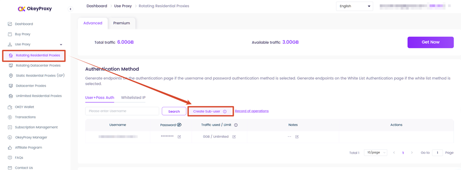Open Dashboard from the sidebar
461x170 pixels.
click(x=24, y=24)
